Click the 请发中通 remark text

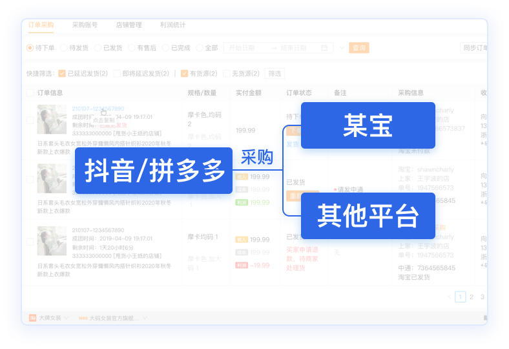pyautogui.click(x=350, y=189)
